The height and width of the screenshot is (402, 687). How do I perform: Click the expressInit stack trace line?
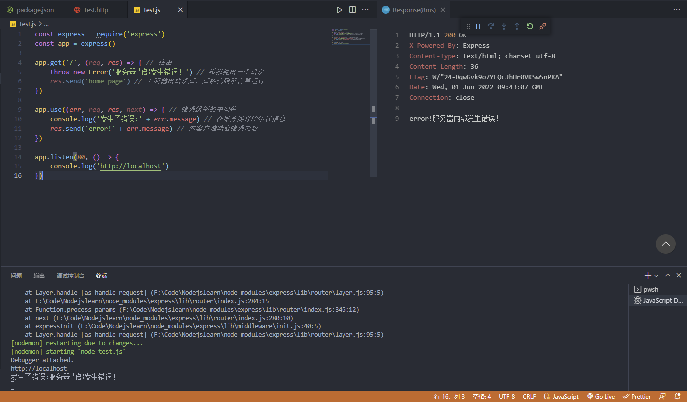[x=173, y=326]
